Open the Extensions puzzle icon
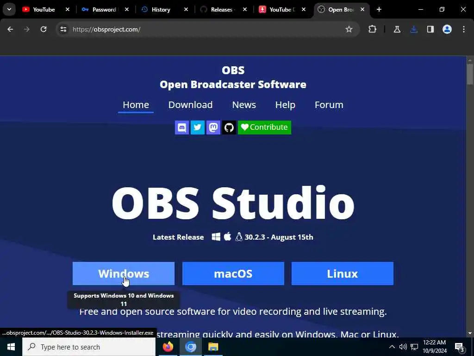 (373, 29)
